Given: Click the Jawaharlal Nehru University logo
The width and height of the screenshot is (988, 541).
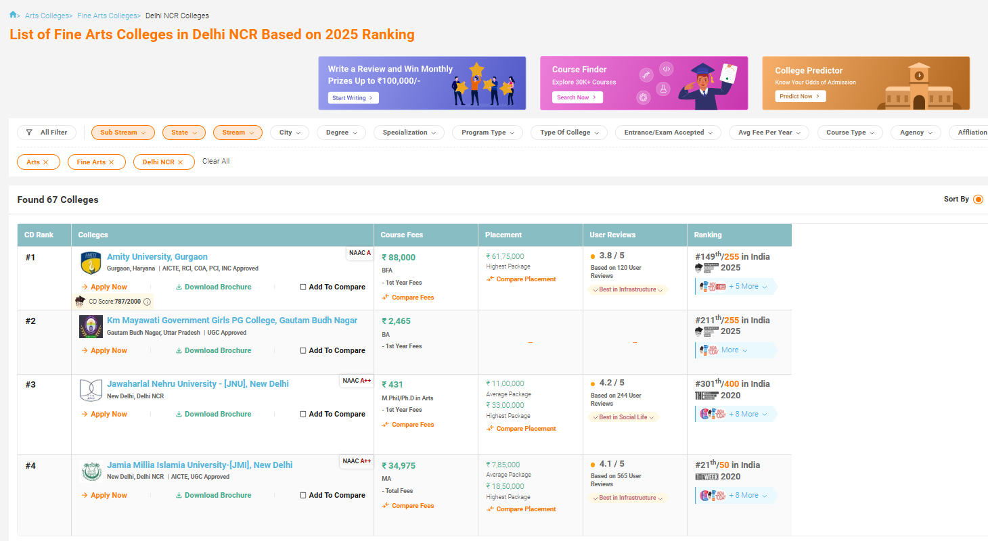Looking at the screenshot, I should click(x=91, y=390).
